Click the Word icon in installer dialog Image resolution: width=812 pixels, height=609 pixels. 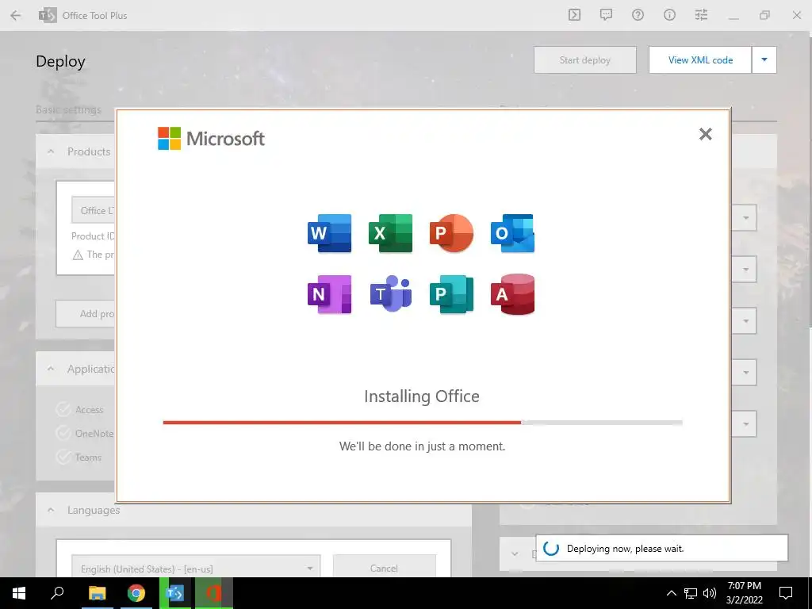329,233
